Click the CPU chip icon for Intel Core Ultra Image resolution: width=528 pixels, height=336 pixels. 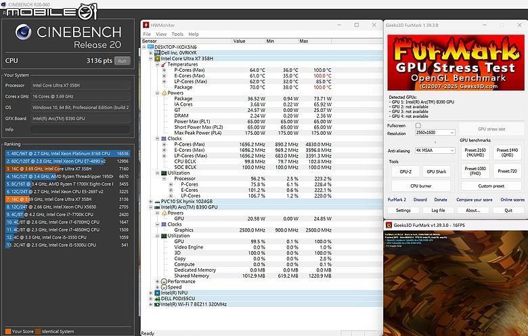click(157, 59)
